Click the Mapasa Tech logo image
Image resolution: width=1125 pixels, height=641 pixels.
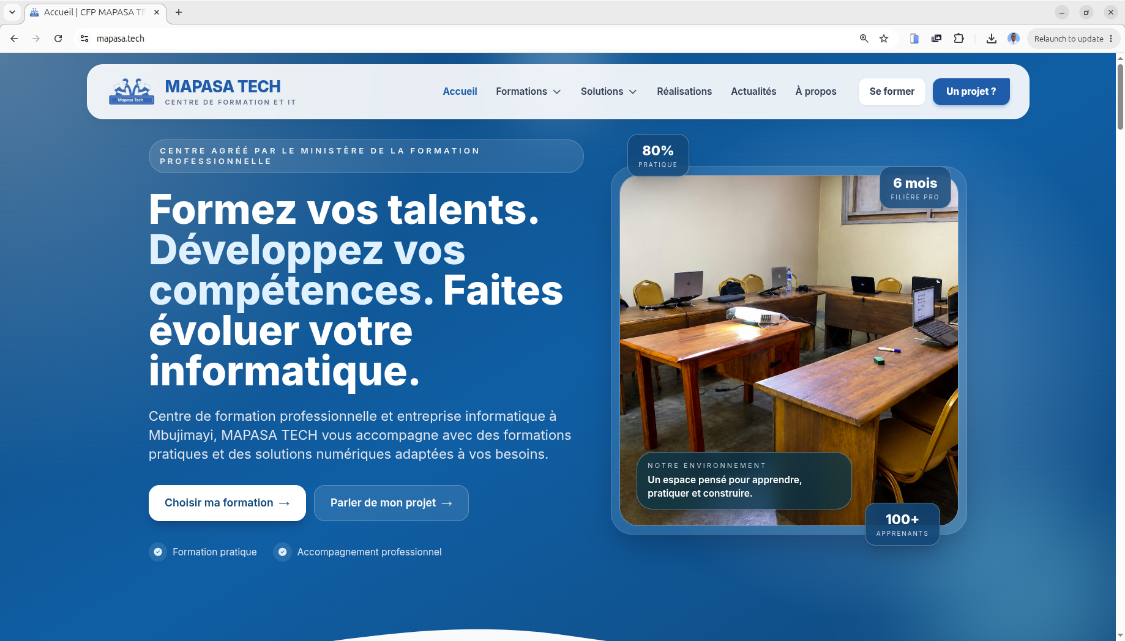point(131,92)
